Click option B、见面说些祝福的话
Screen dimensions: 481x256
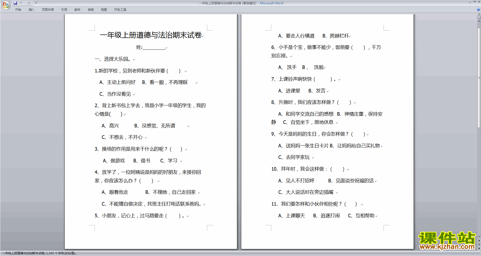pos(351,181)
